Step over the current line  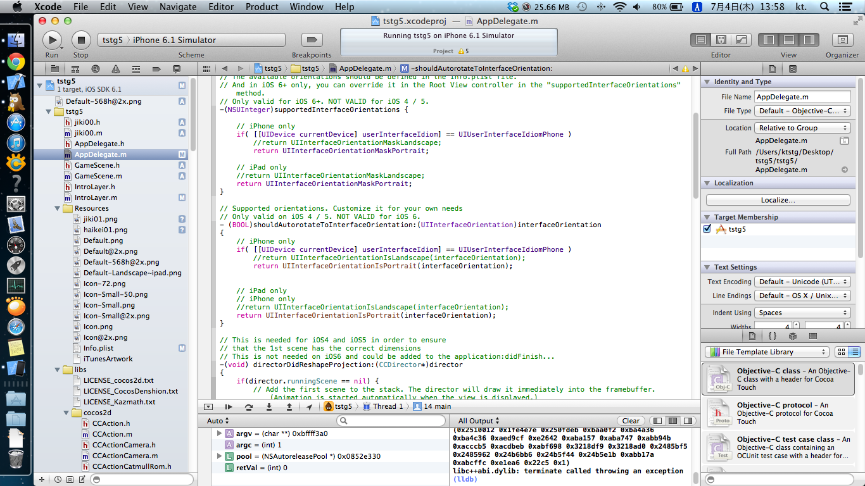pos(249,406)
